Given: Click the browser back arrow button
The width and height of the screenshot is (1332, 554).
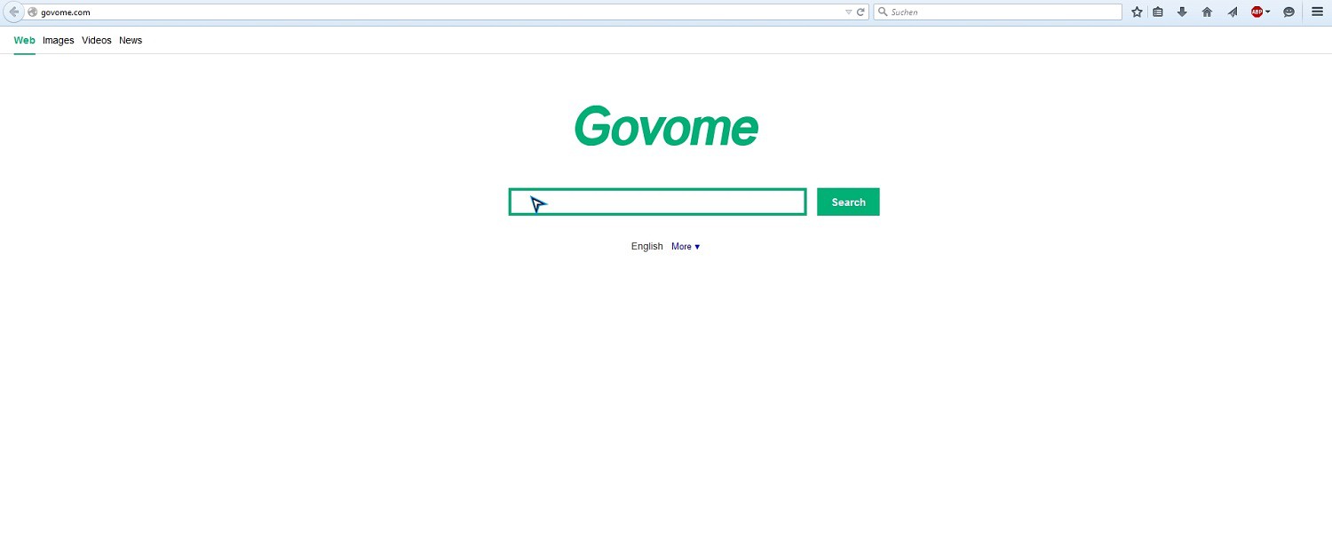Looking at the screenshot, I should (x=13, y=12).
